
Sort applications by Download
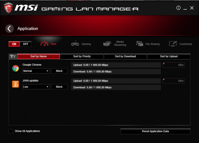[x=125, y=56]
